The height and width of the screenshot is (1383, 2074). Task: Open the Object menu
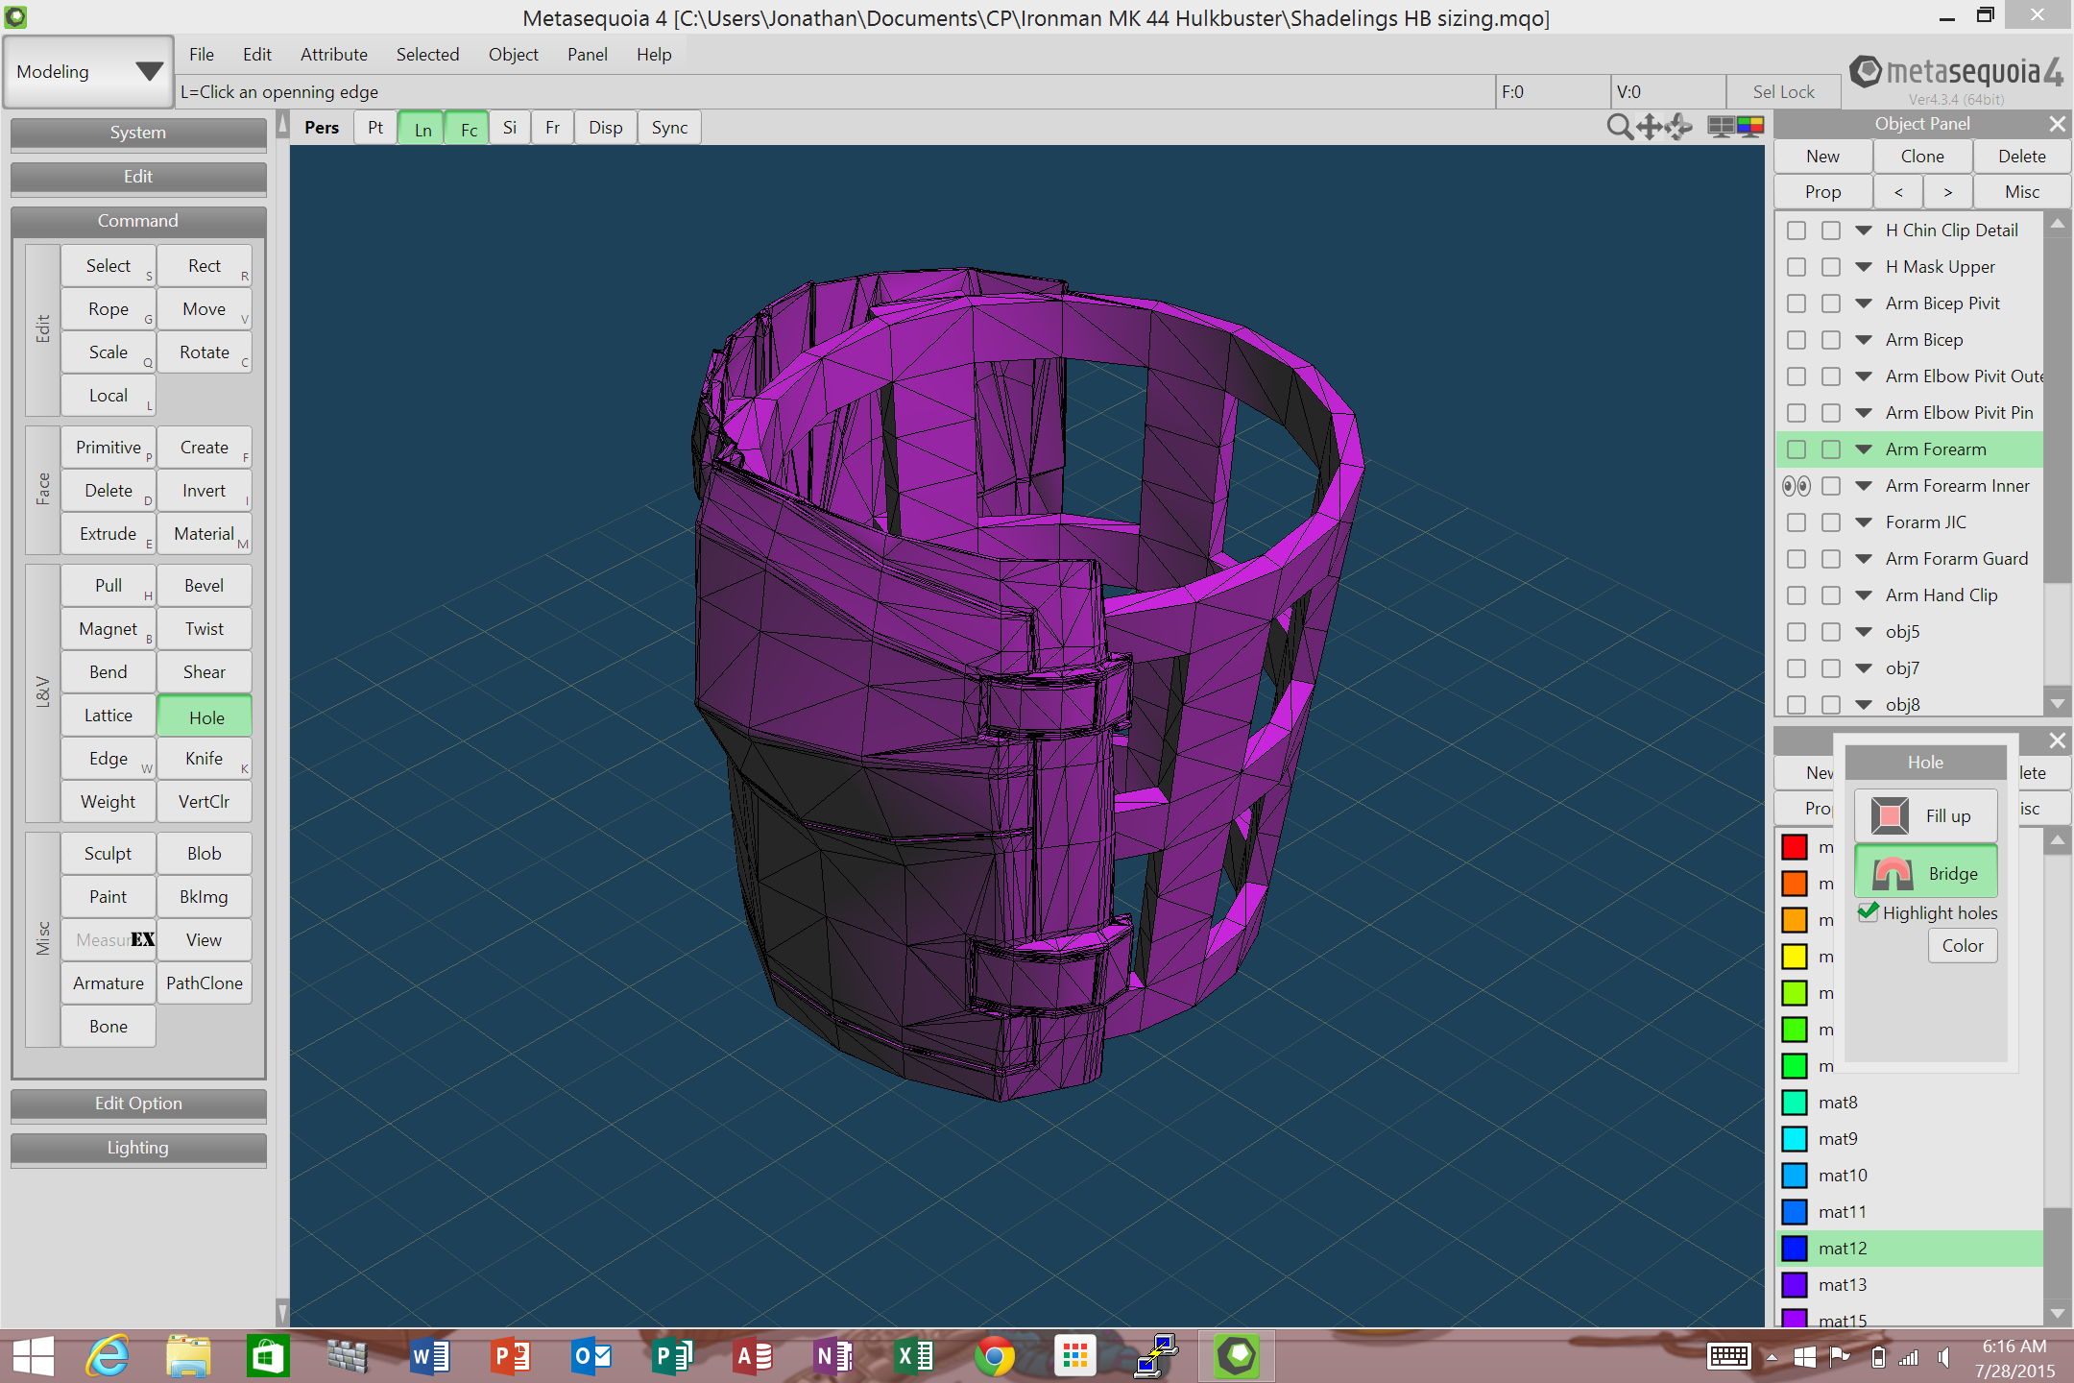[514, 55]
